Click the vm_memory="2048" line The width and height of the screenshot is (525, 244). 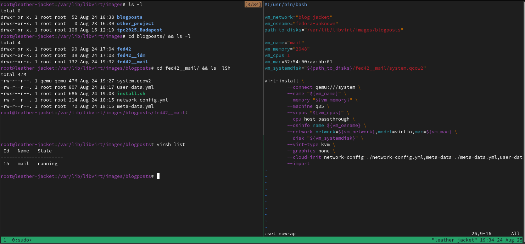coord(287,49)
